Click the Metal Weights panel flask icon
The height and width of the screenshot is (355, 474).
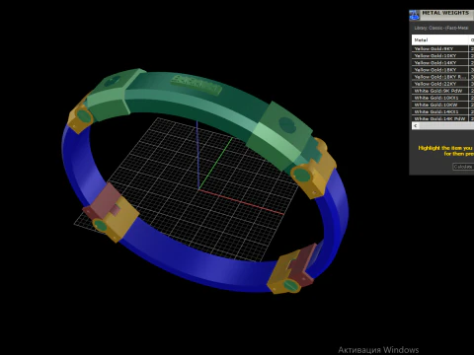414,15
